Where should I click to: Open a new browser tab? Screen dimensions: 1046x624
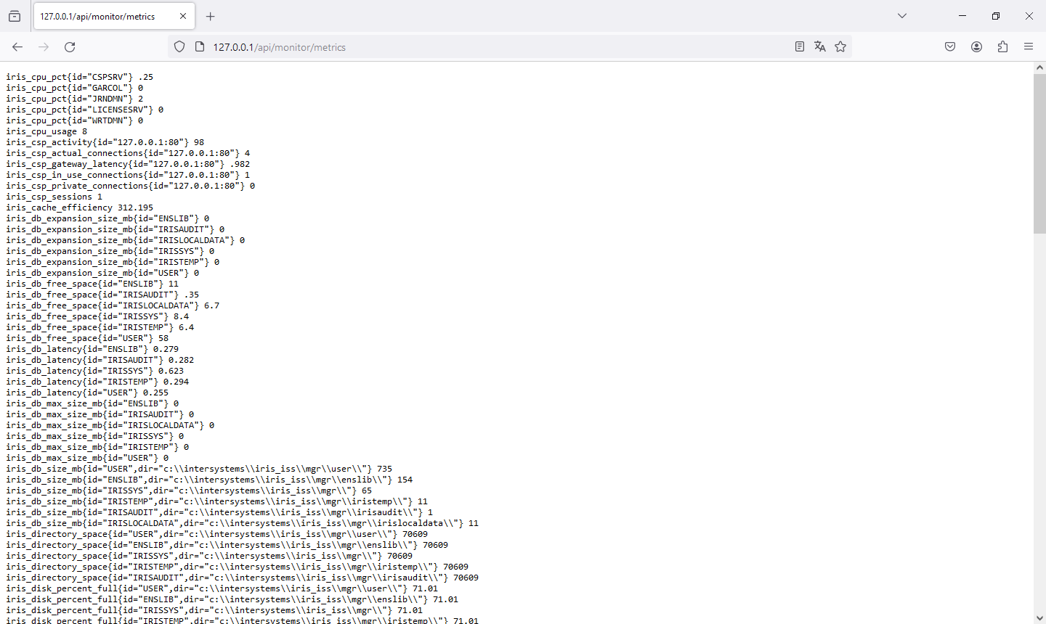coord(211,16)
